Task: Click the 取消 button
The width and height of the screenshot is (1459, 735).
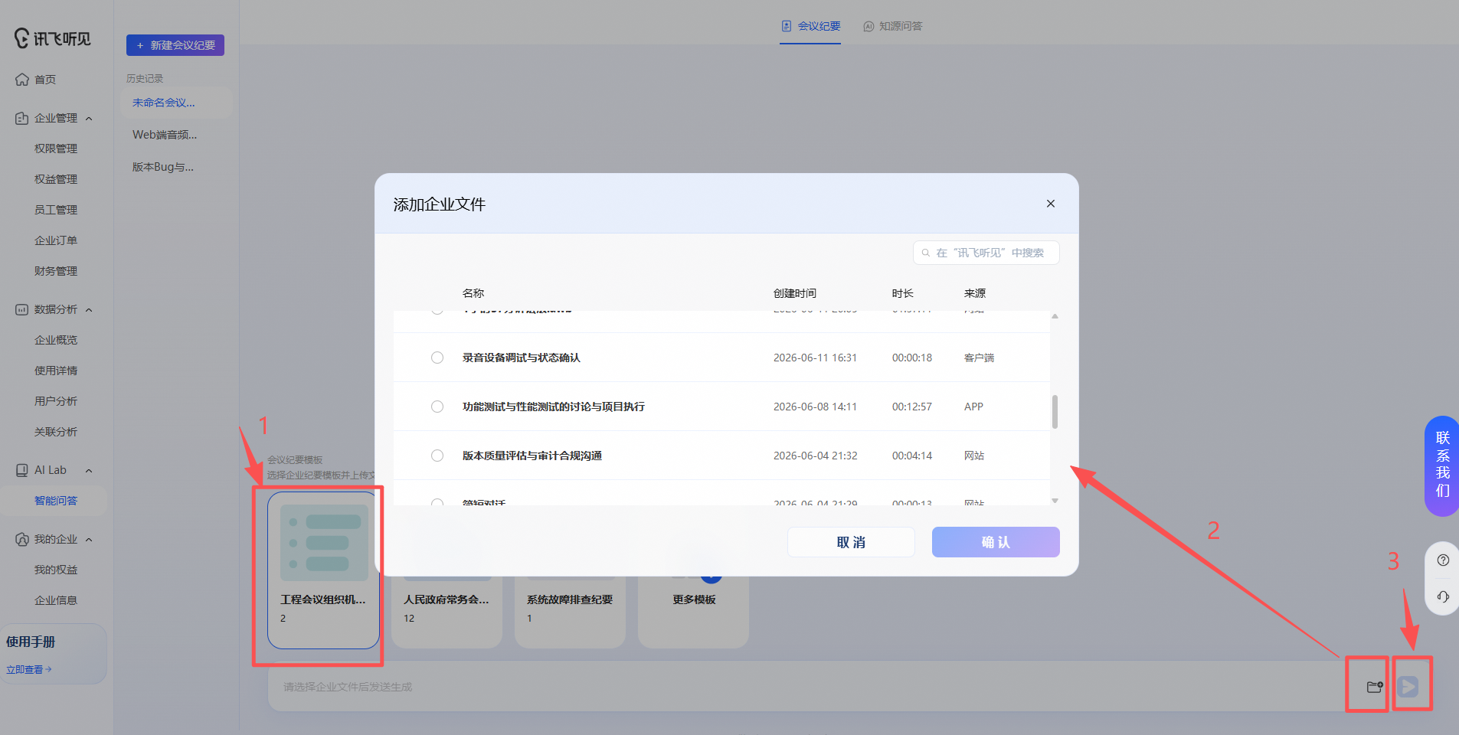Action: [851, 542]
